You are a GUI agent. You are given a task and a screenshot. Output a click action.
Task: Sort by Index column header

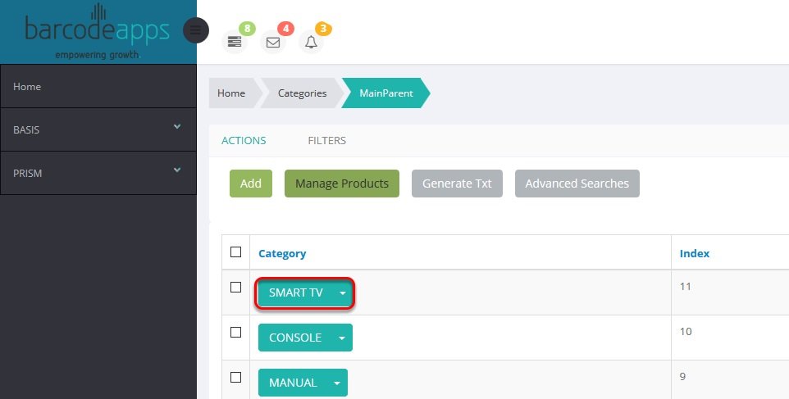click(695, 253)
